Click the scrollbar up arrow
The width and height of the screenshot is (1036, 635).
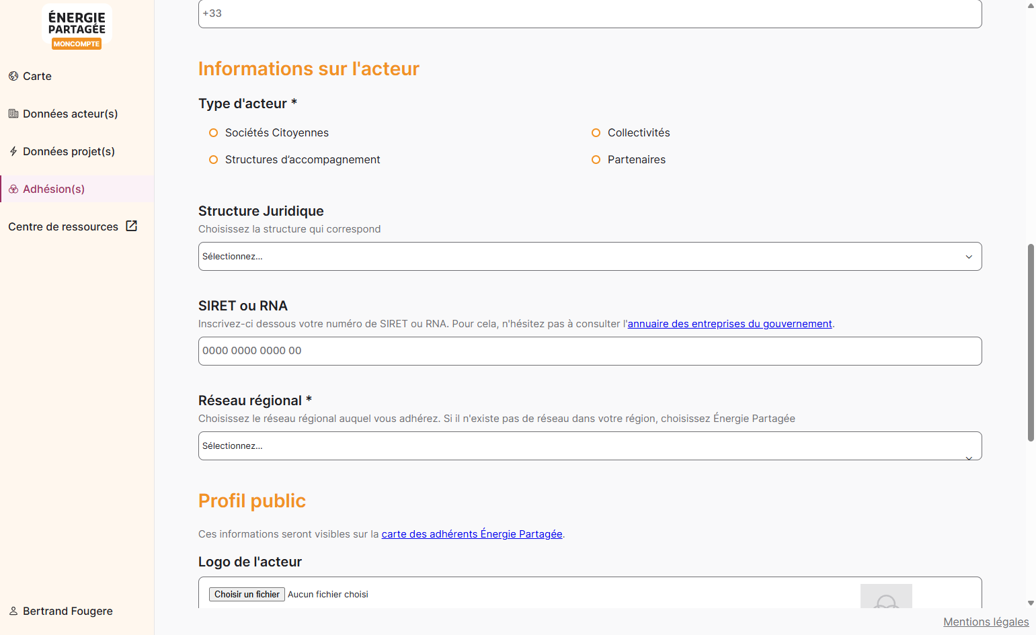coord(1031,5)
